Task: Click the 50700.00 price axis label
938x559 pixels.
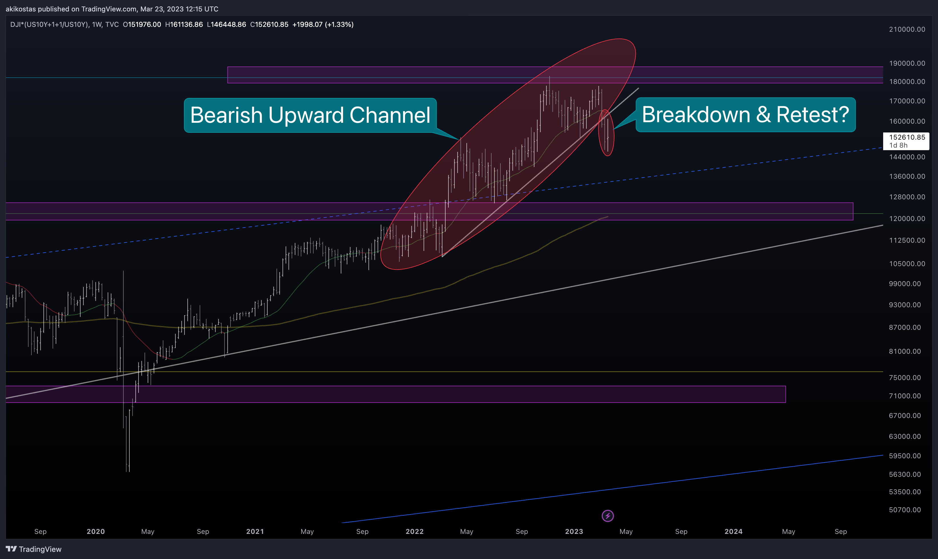Action: pyautogui.click(x=905, y=510)
